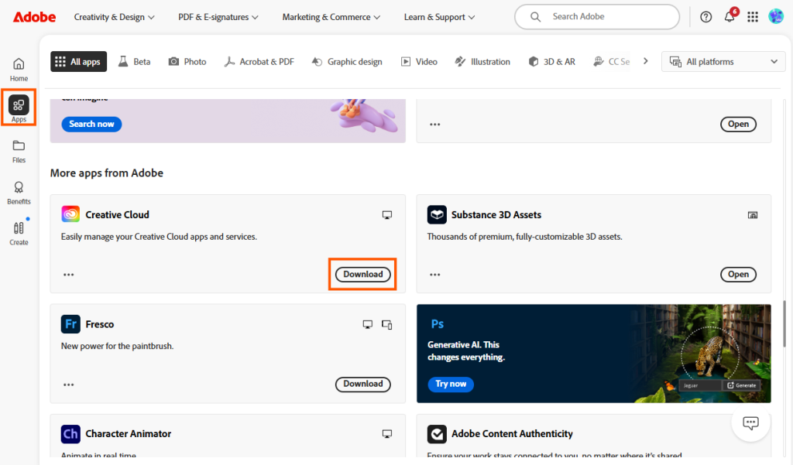Open the user profile avatar
The width and height of the screenshot is (793, 465).
[x=776, y=16]
